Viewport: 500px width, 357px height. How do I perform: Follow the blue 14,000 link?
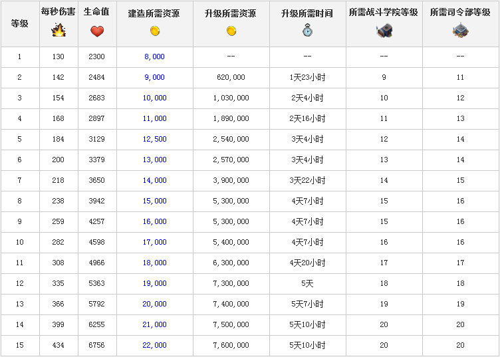tap(155, 180)
